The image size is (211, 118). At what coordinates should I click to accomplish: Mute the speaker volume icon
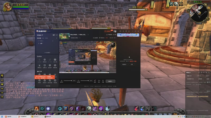tap(78, 81)
